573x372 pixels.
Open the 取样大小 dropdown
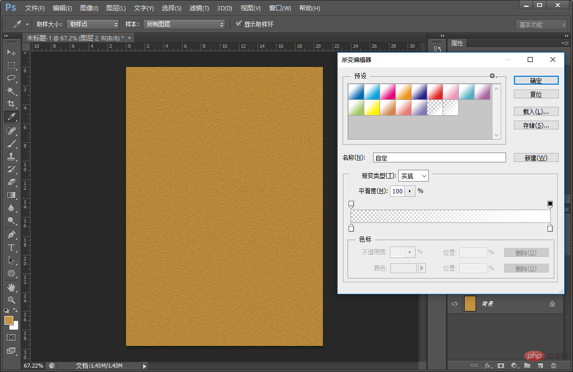[x=93, y=24]
